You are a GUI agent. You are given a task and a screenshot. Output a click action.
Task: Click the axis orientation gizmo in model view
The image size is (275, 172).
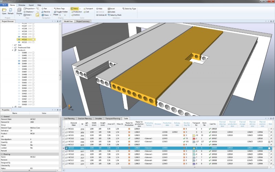pyautogui.click(x=70, y=108)
